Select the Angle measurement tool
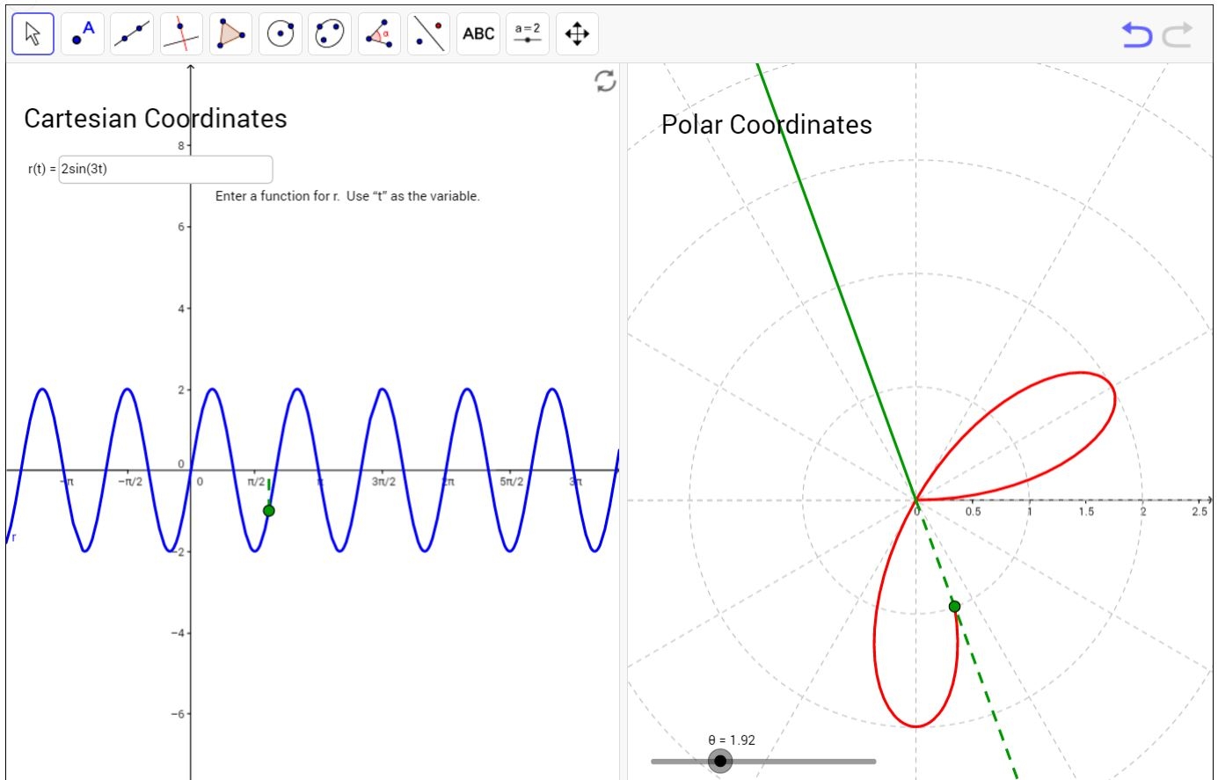This screenshot has width=1218, height=780. coord(377,33)
